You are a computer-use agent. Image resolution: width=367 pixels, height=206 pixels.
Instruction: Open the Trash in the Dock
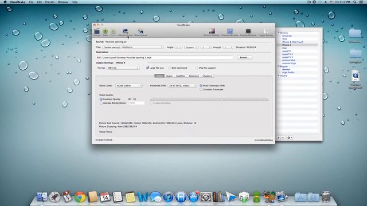[326, 197]
